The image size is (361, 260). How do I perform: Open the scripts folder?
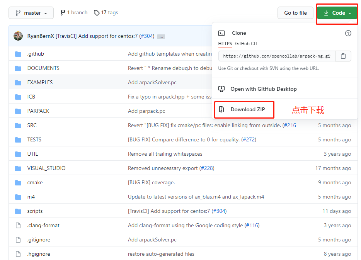tap(35, 211)
